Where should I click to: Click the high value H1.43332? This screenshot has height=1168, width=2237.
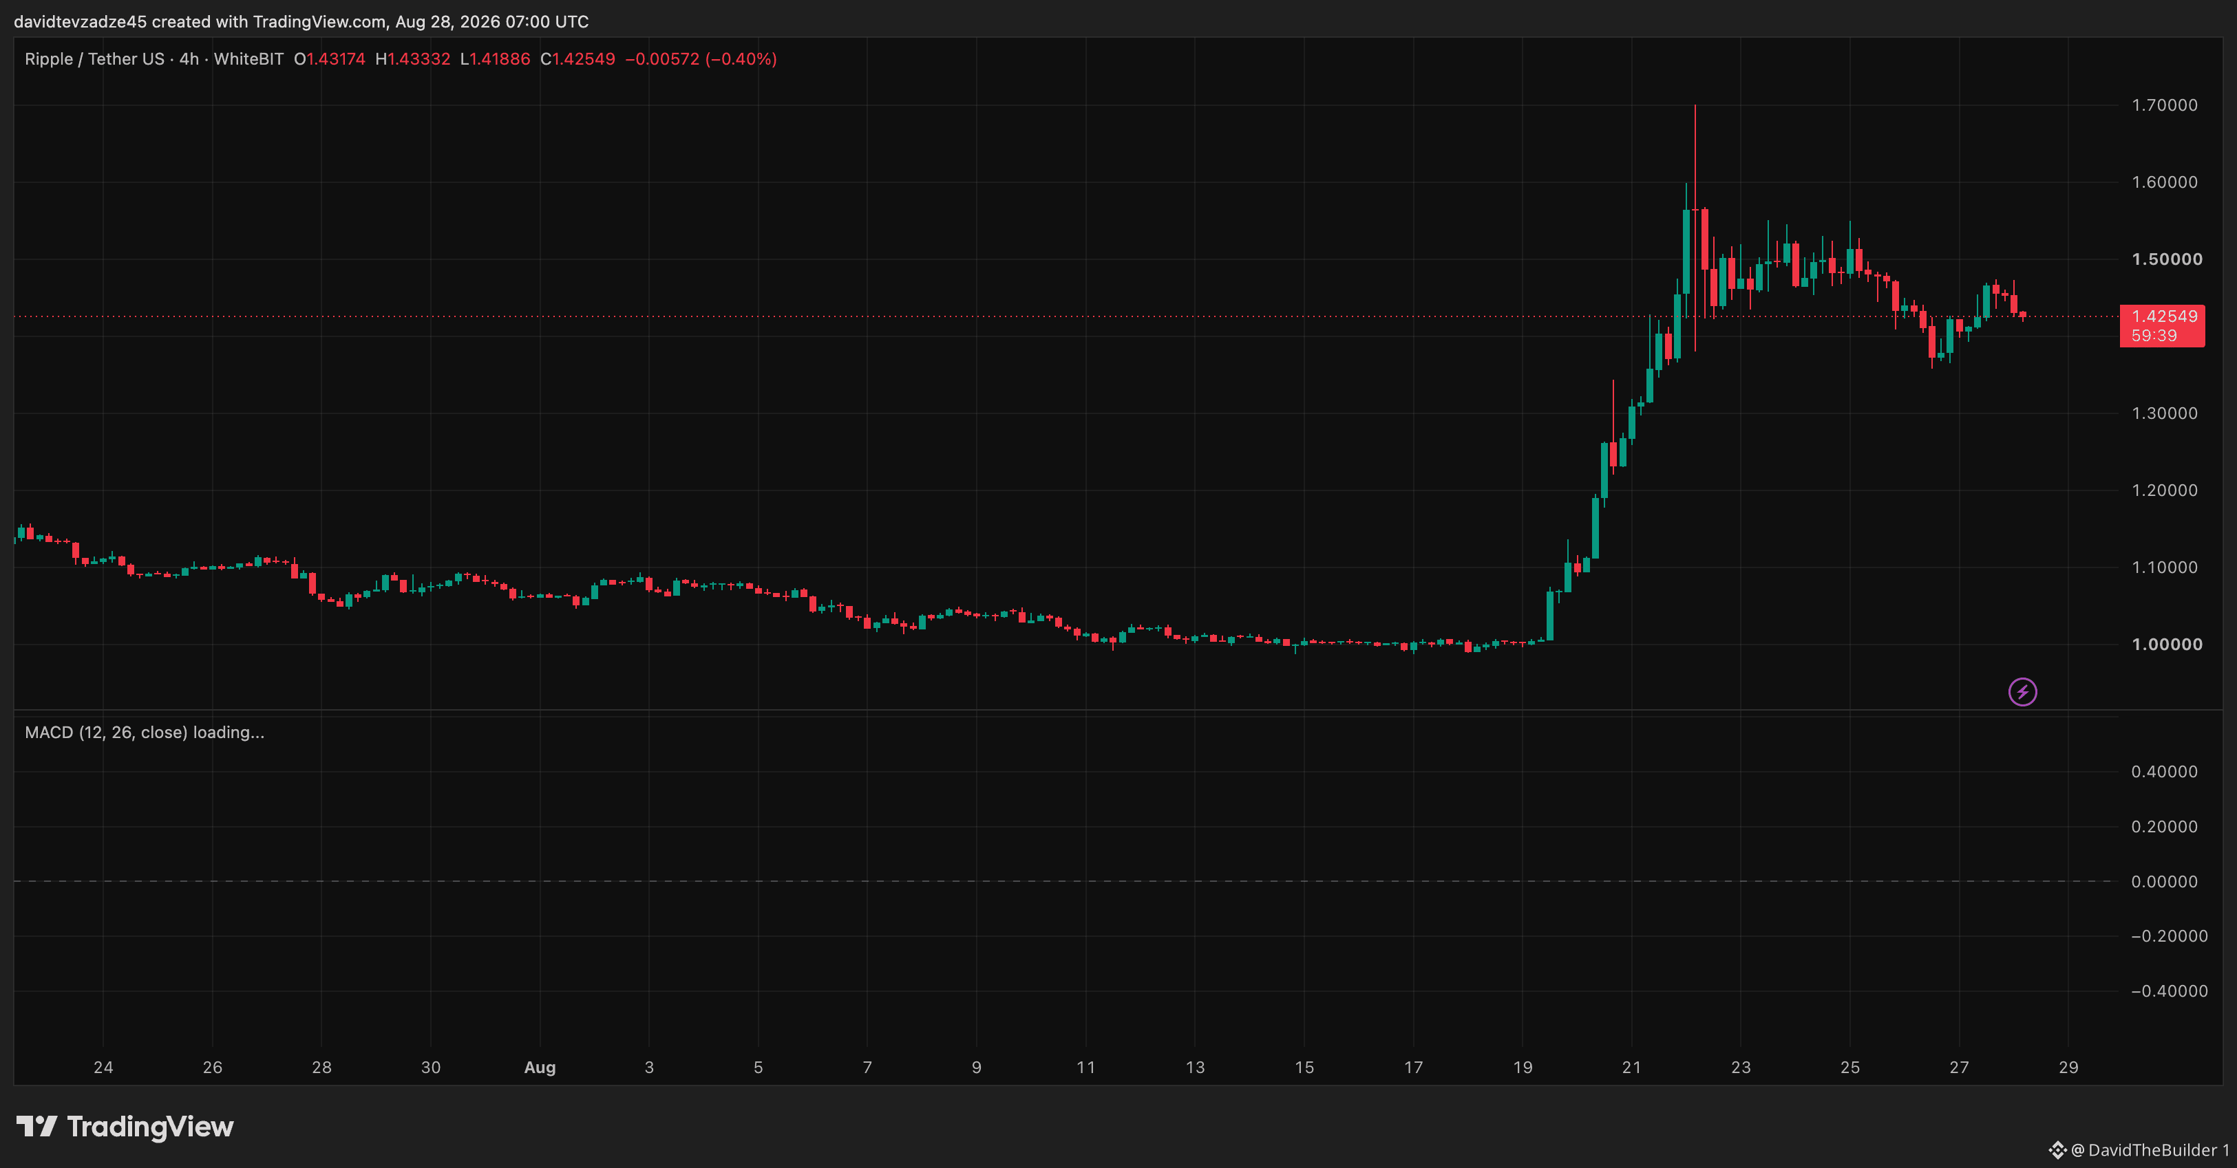coord(412,59)
